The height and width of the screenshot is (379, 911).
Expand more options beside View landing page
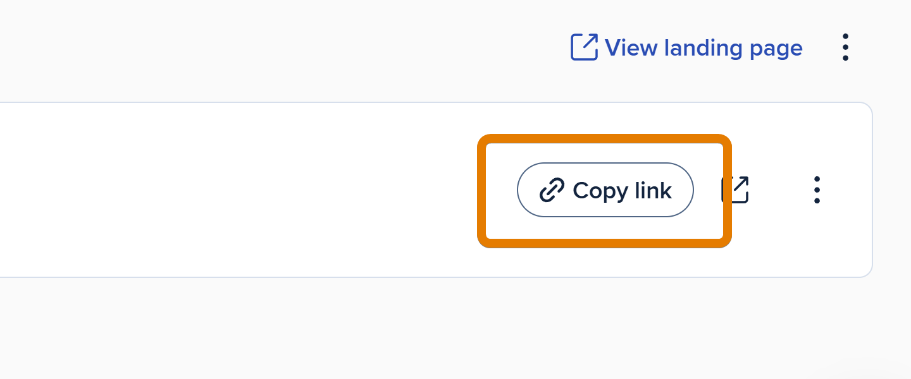coord(845,47)
